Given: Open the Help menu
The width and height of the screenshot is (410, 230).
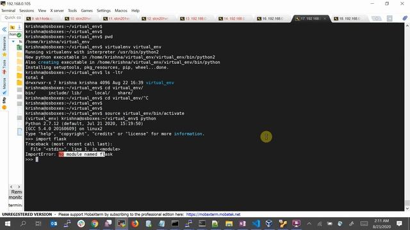Looking at the screenshot, I should (x=135, y=11).
